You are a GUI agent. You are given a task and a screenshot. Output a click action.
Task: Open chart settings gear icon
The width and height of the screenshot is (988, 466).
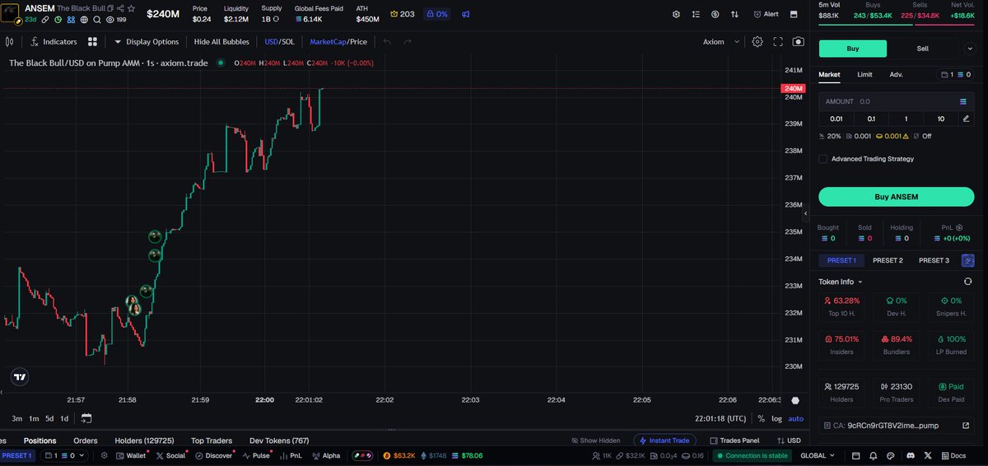[757, 42]
